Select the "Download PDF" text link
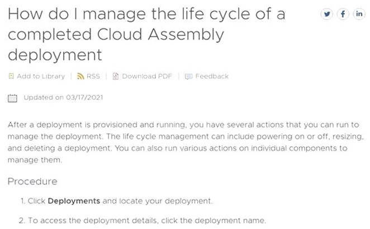The image size is (370, 229). [x=147, y=77]
